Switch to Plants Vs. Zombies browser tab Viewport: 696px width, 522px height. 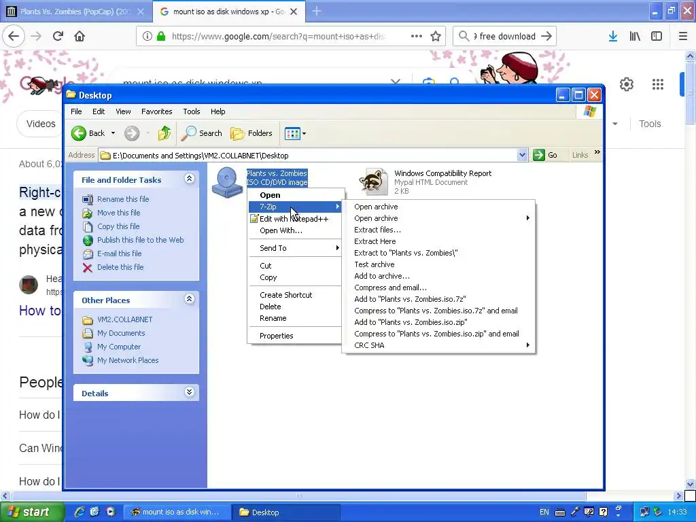coord(76,12)
